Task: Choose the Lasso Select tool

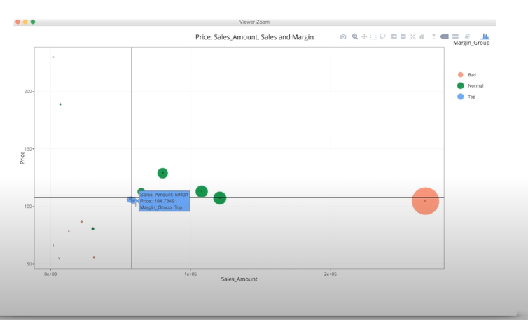Action: pyautogui.click(x=382, y=36)
